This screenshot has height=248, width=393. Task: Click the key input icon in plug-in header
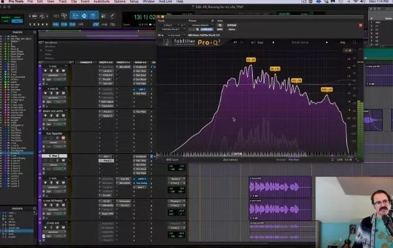point(161,36)
